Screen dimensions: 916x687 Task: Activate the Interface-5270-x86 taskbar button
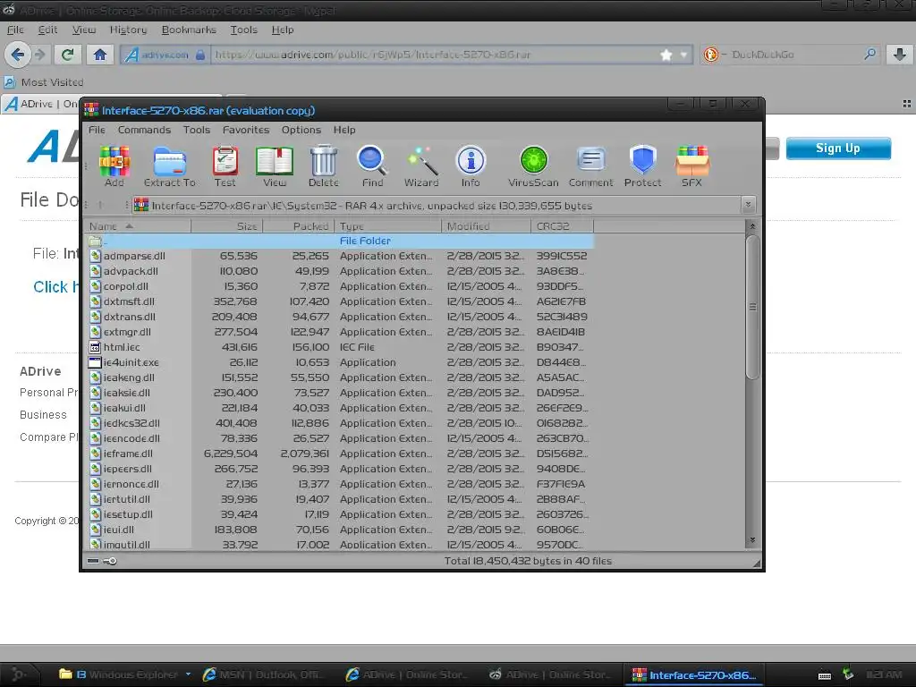[694, 674]
